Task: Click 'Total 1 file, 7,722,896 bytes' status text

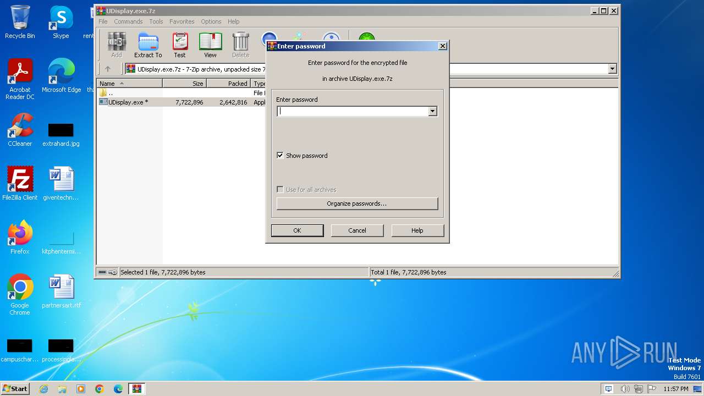Action: click(409, 272)
